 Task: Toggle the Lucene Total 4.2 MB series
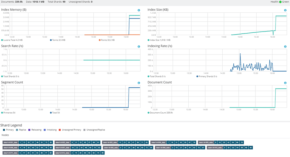click(x=12, y=40)
